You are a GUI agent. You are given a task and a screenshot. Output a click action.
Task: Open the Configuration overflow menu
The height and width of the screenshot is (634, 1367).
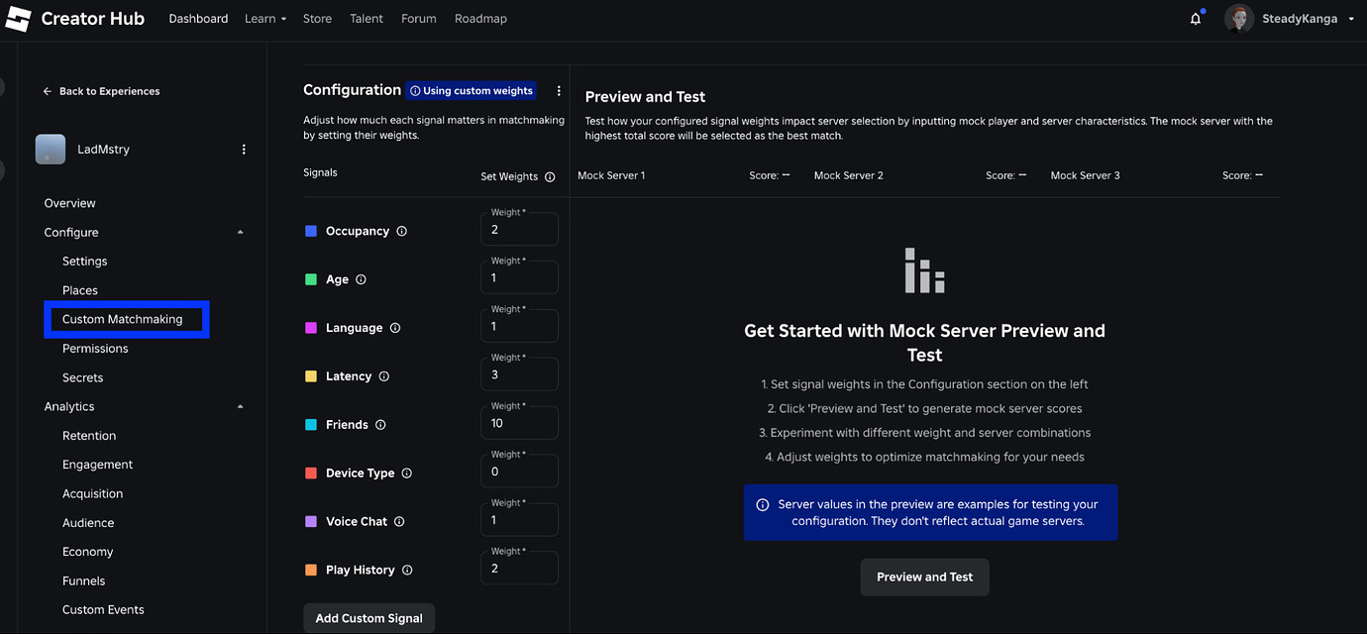pos(559,89)
